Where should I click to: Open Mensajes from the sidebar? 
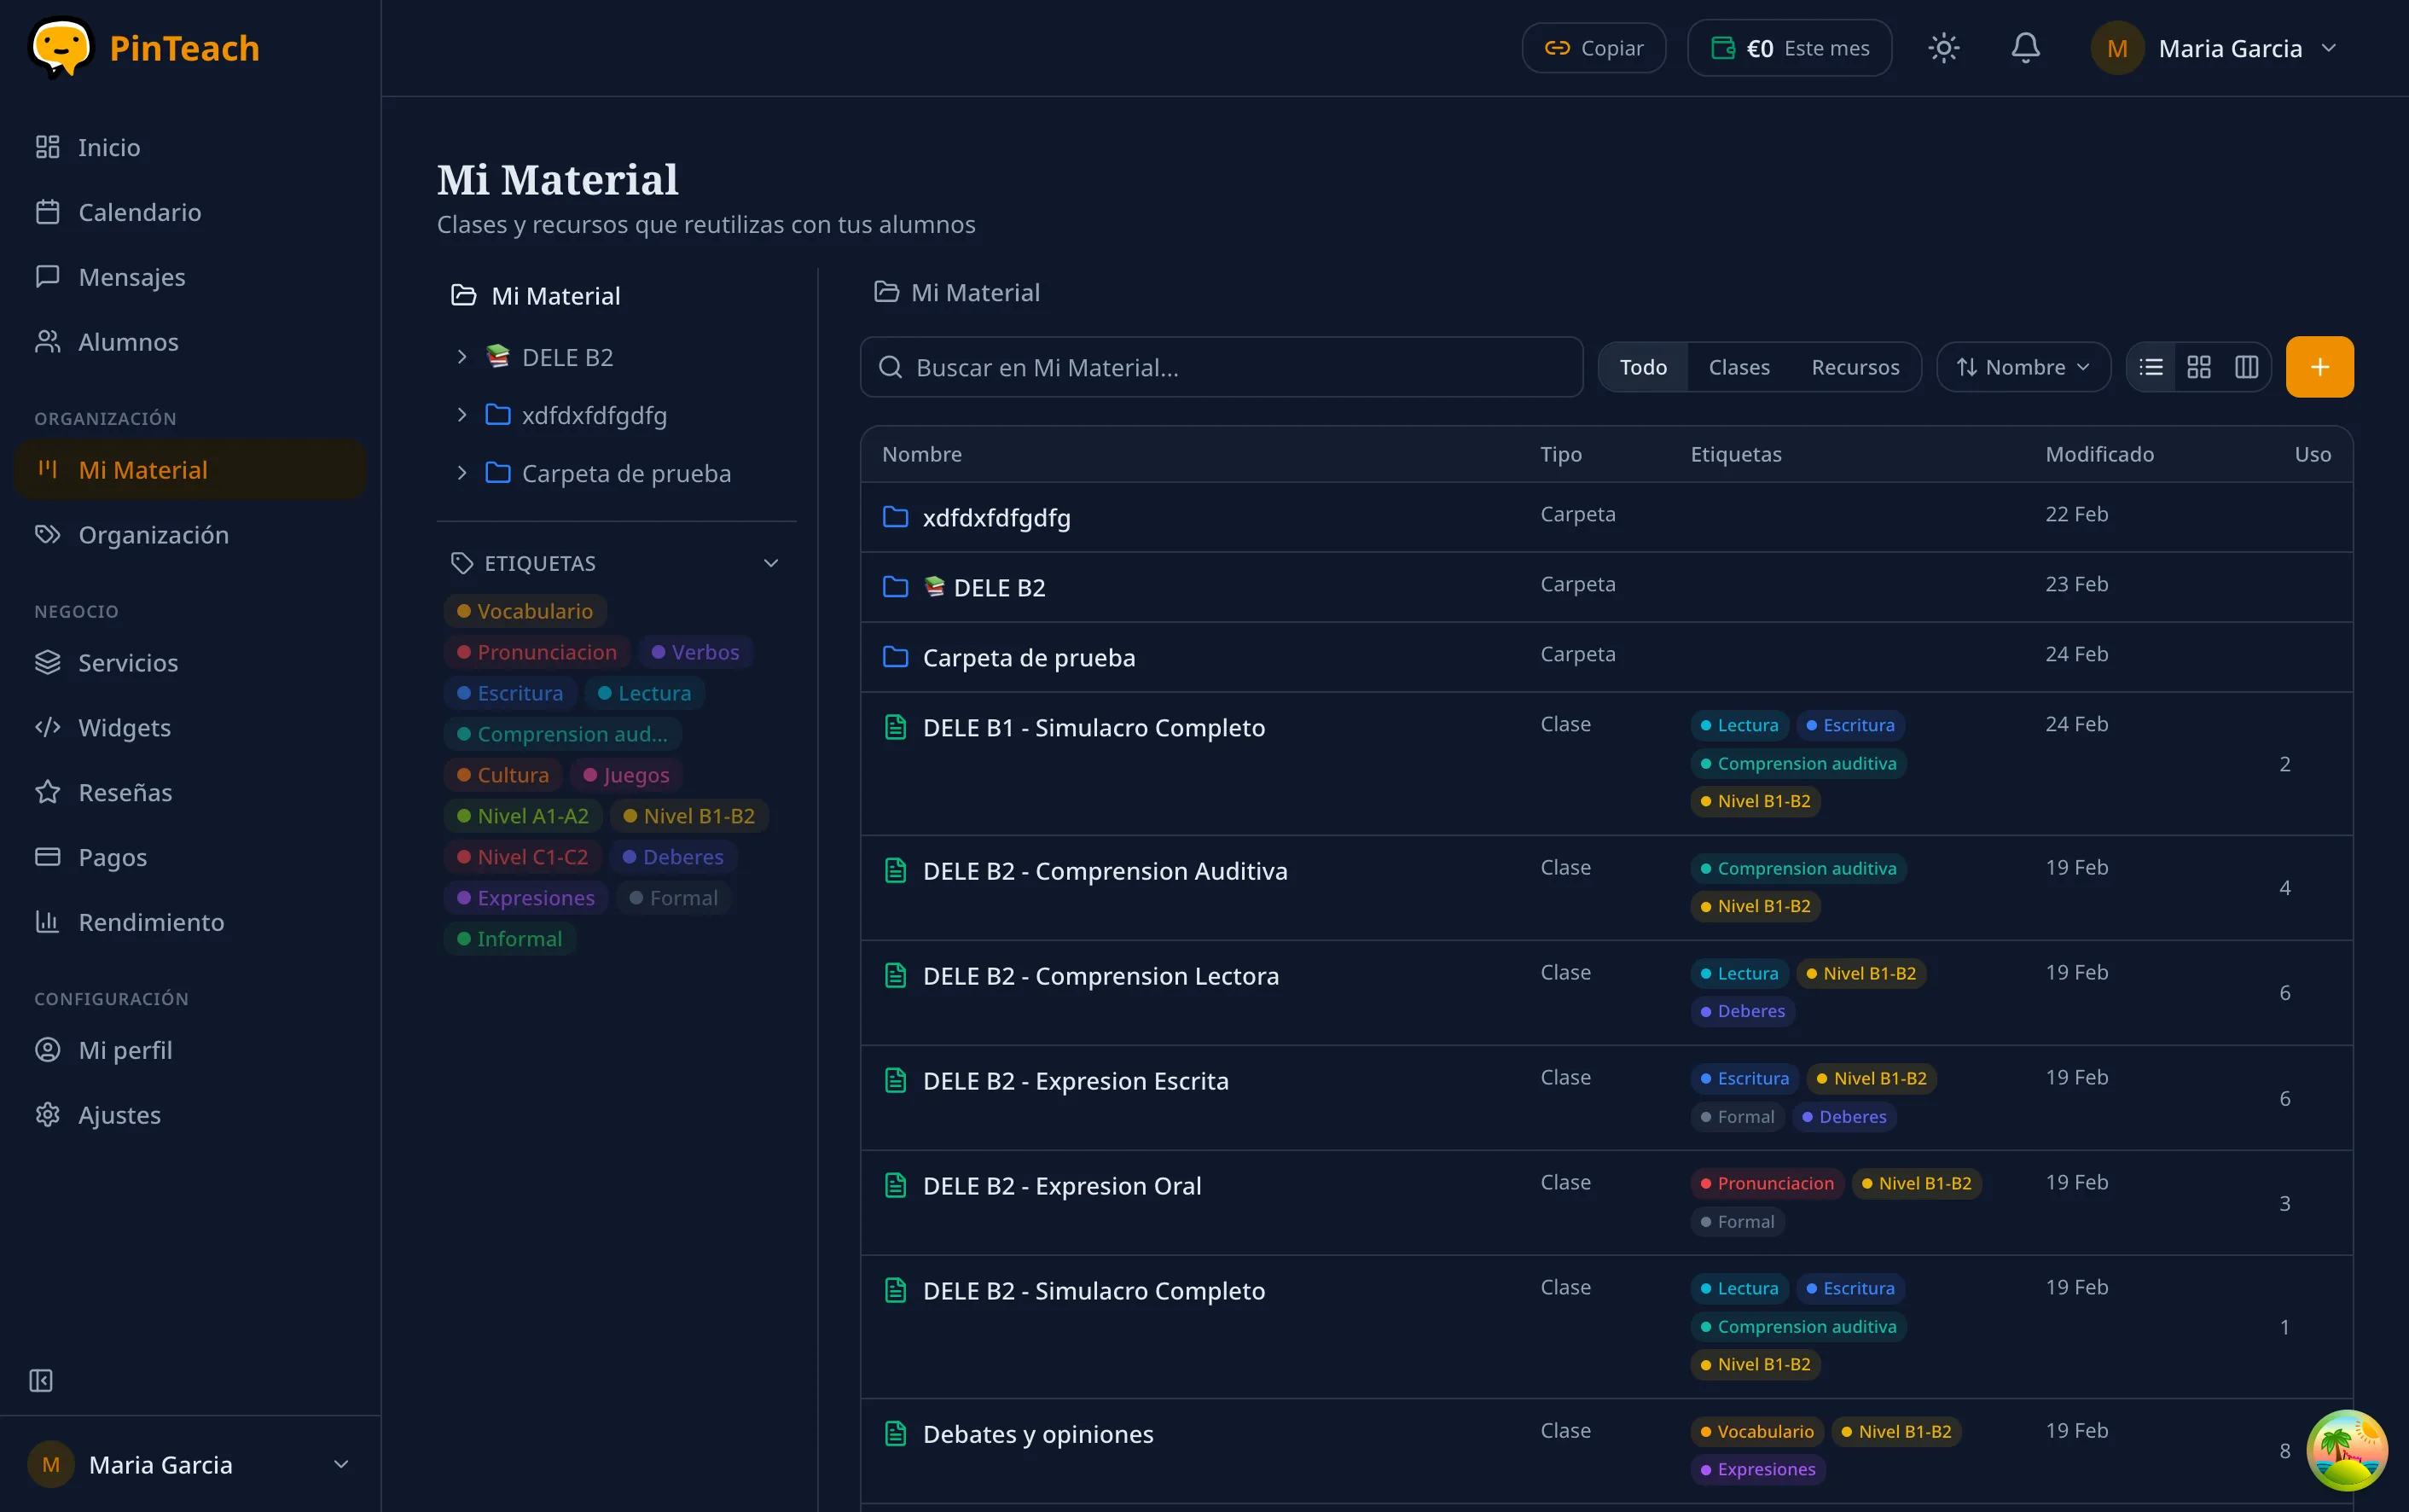(x=131, y=277)
